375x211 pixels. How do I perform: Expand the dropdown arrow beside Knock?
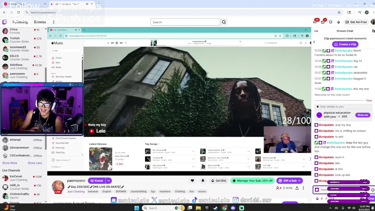pyautogui.click(x=109, y=181)
